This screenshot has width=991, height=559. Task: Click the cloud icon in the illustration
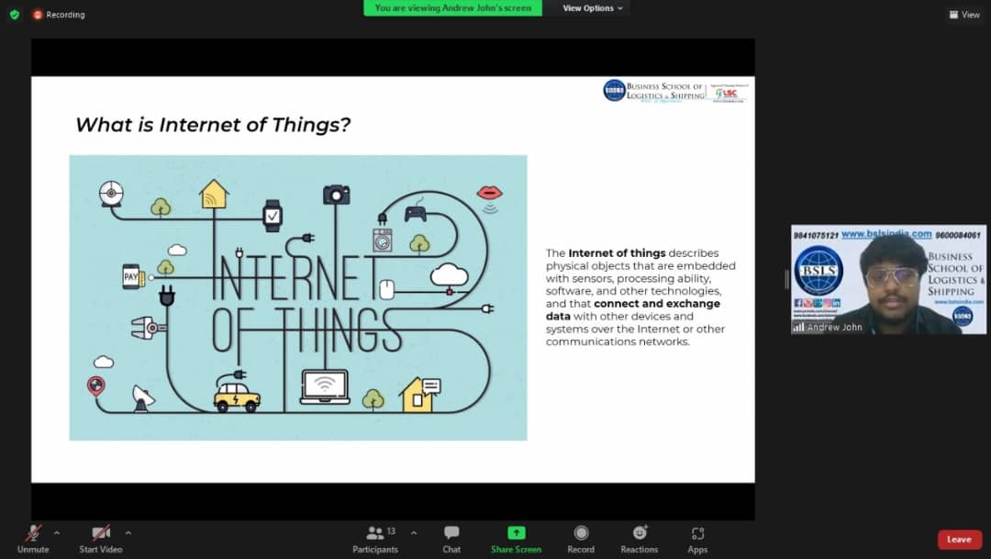coord(450,275)
